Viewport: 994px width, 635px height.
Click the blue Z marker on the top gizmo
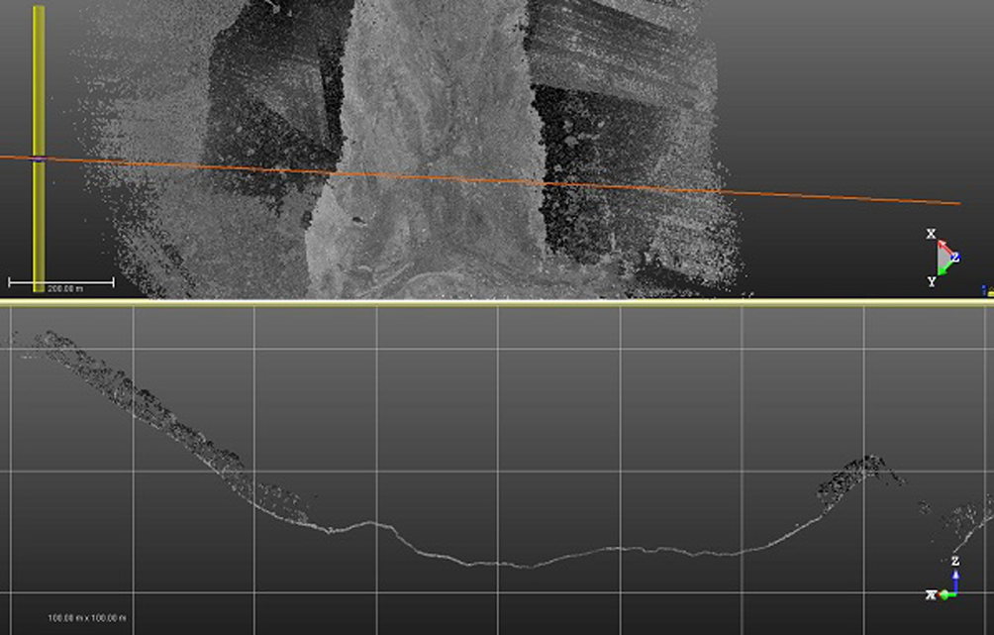pyautogui.click(x=954, y=257)
